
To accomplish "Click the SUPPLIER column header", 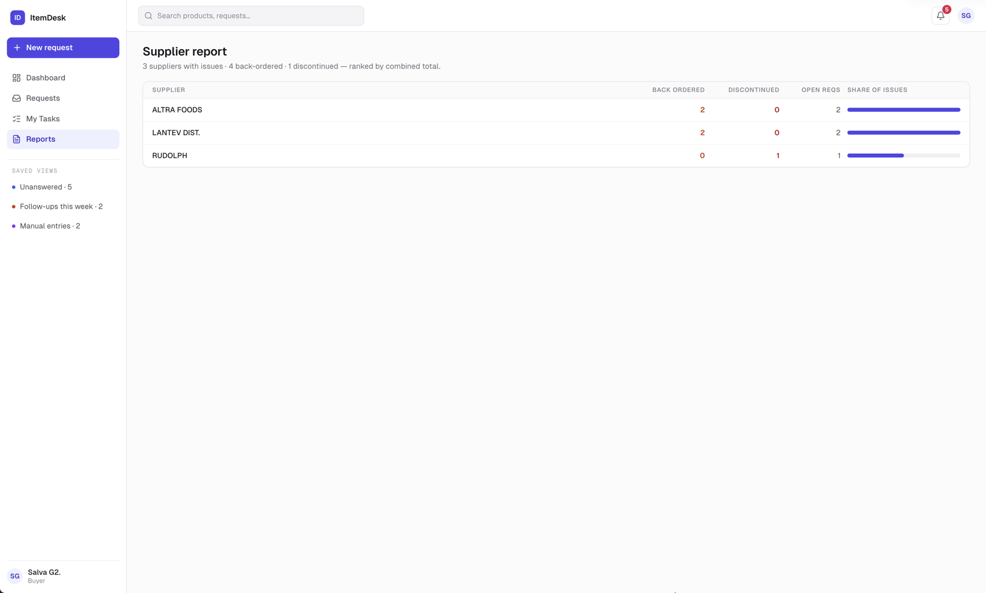I will [x=168, y=90].
